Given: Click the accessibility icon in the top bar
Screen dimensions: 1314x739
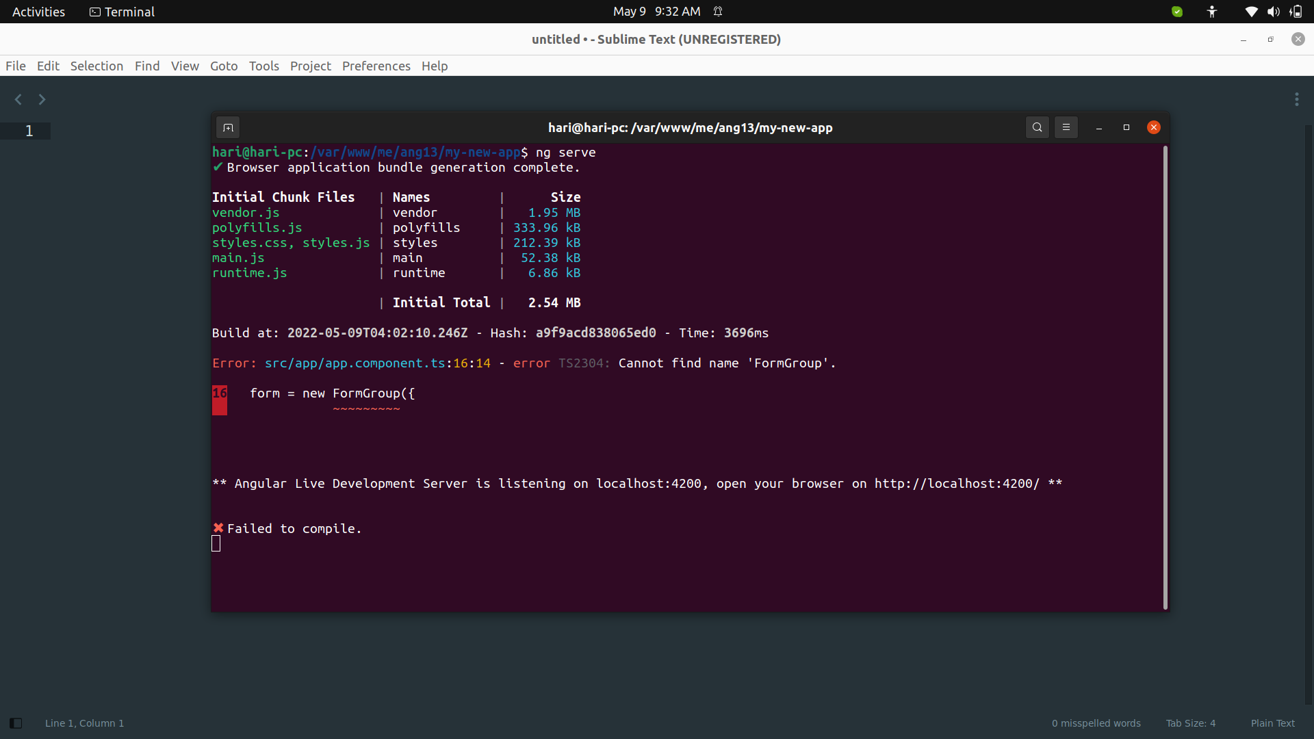Looking at the screenshot, I should click(1211, 12).
